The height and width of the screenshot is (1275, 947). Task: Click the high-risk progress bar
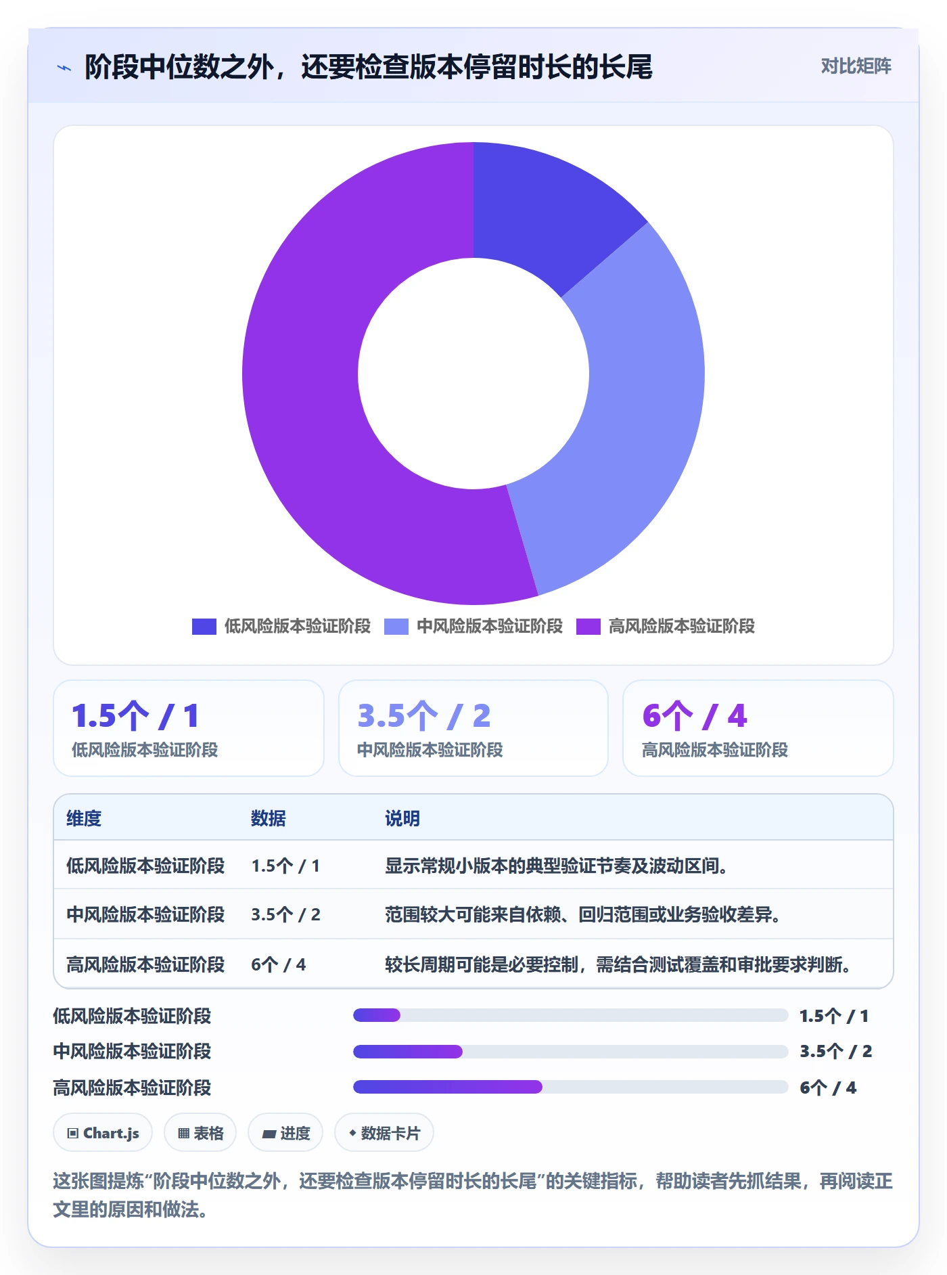point(571,1087)
